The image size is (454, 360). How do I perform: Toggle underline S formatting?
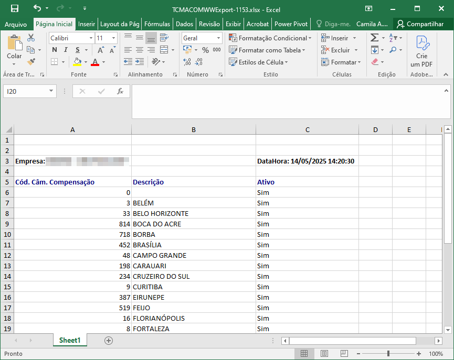[x=78, y=50]
